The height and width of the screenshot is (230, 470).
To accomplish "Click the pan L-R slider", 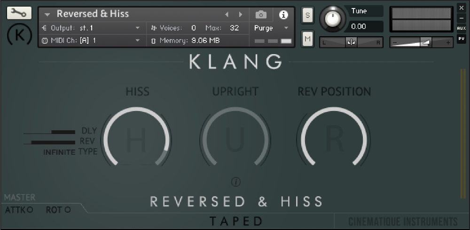I will click(x=351, y=43).
